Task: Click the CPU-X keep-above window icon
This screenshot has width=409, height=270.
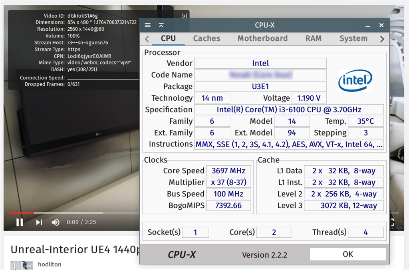Action: click(161, 25)
